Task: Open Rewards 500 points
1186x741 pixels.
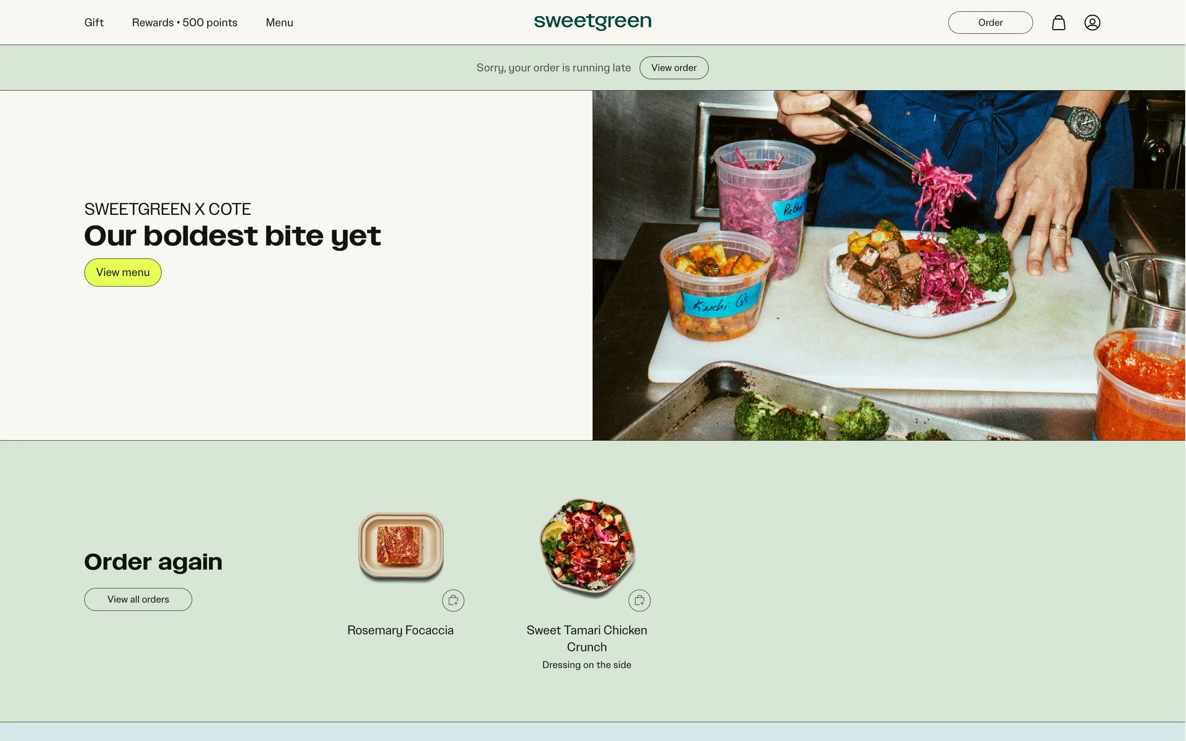Action: (x=185, y=23)
